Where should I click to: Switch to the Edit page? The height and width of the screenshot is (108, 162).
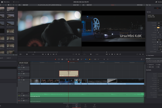(x=76, y=106)
